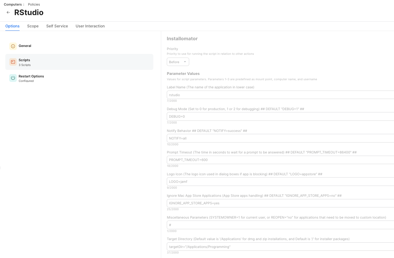The height and width of the screenshot is (258, 394).
Task: Click the RStudio policy title
Action: coord(29,12)
